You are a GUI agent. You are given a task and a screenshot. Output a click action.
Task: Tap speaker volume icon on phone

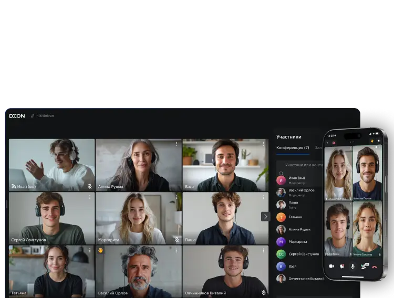click(379, 141)
